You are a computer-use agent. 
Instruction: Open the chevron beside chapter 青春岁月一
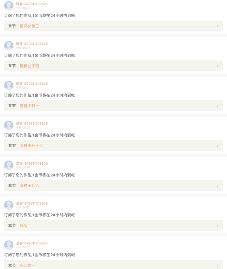click(x=217, y=106)
